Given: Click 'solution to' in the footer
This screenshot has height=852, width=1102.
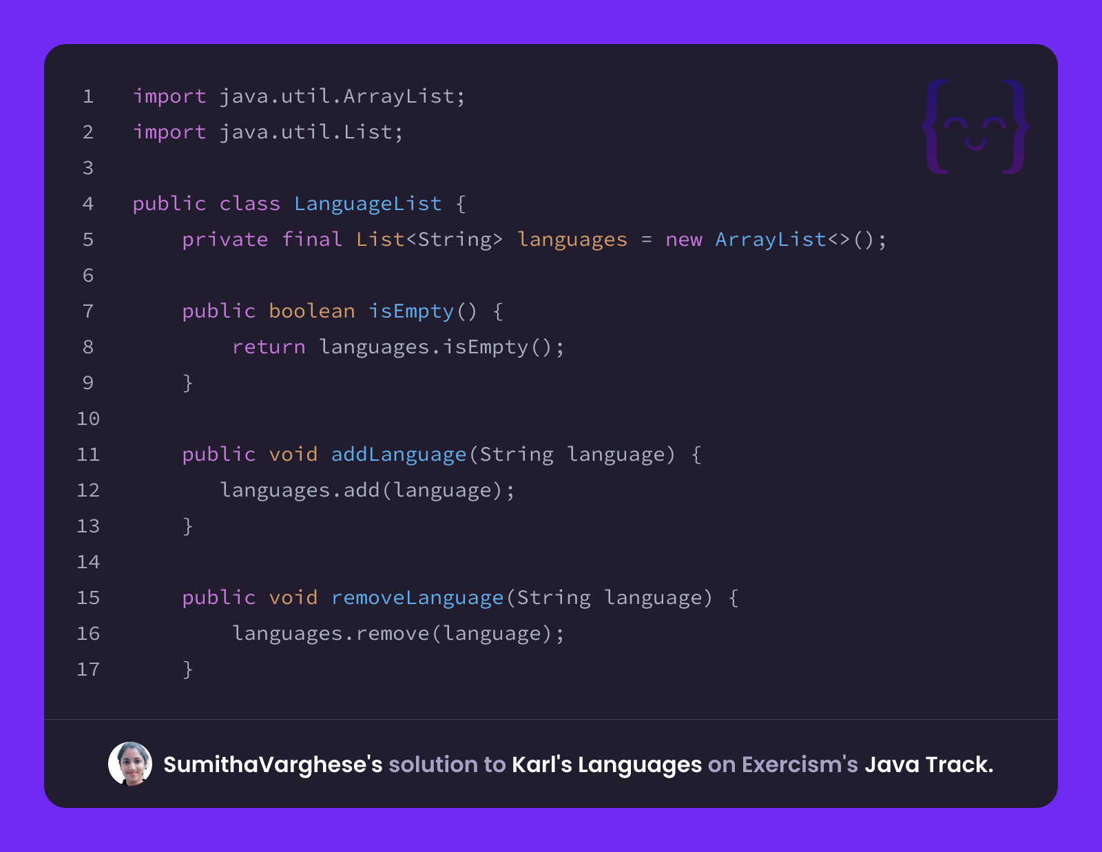Looking at the screenshot, I should tap(447, 765).
